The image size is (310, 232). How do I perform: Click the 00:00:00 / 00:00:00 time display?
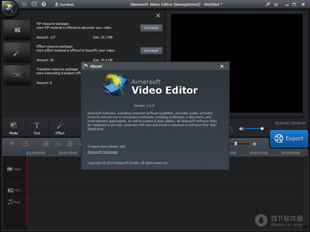pos(290,123)
